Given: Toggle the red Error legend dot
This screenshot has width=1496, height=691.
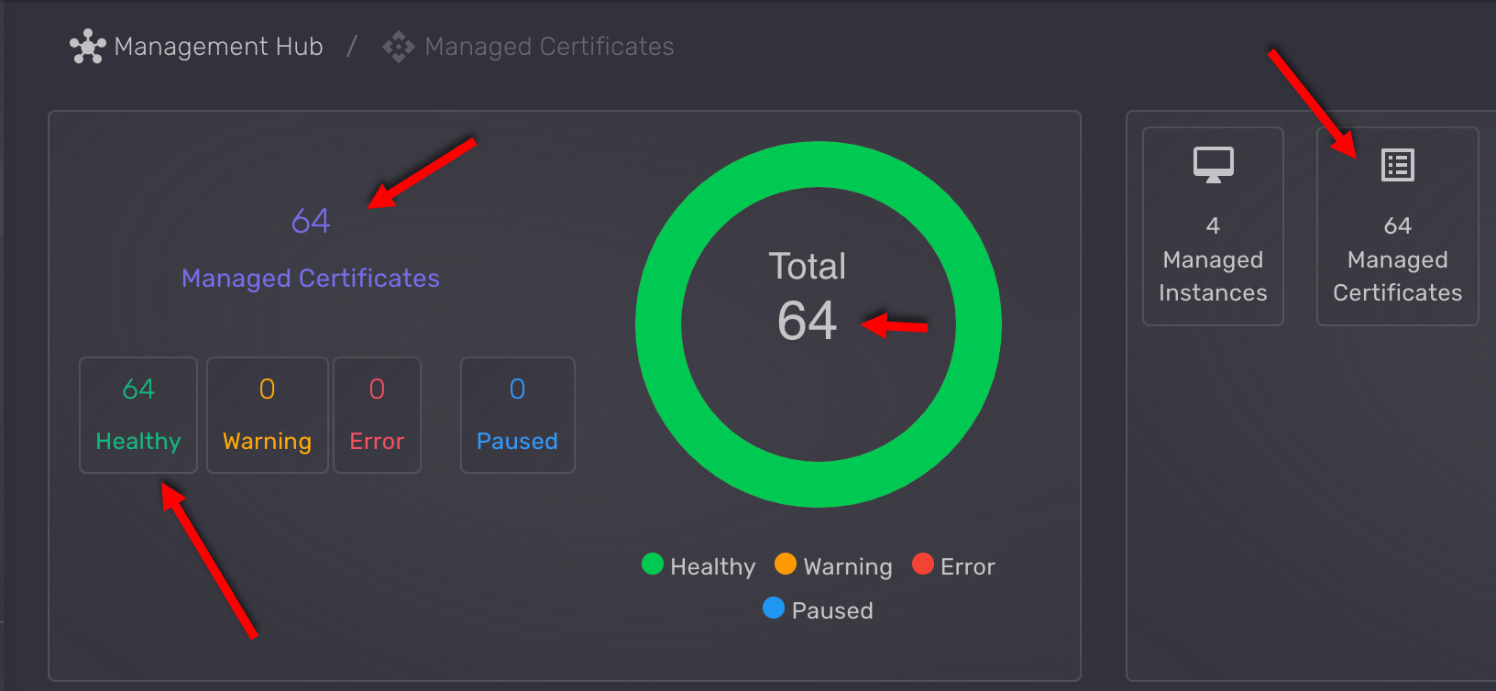Looking at the screenshot, I should 923,565.
